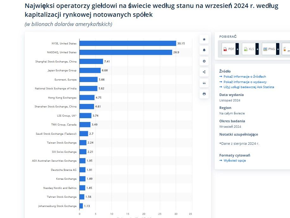Click the 'NYSE, United States' label
The image size is (290, 218).
click(64, 43)
